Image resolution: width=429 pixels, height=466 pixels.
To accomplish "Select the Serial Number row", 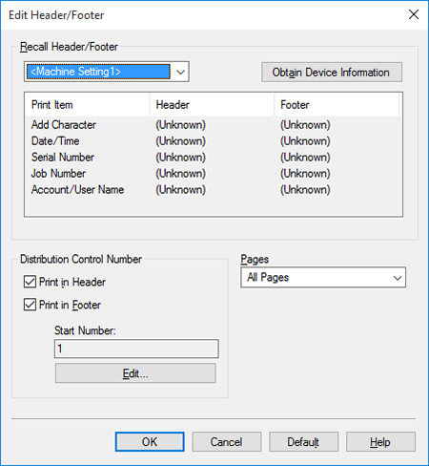I will coord(213,158).
